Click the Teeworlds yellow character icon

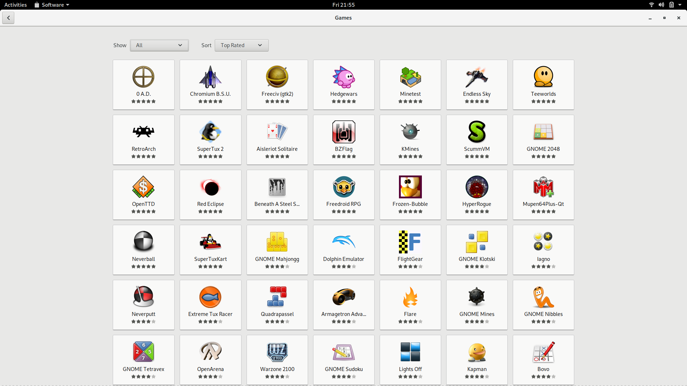coord(544,77)
